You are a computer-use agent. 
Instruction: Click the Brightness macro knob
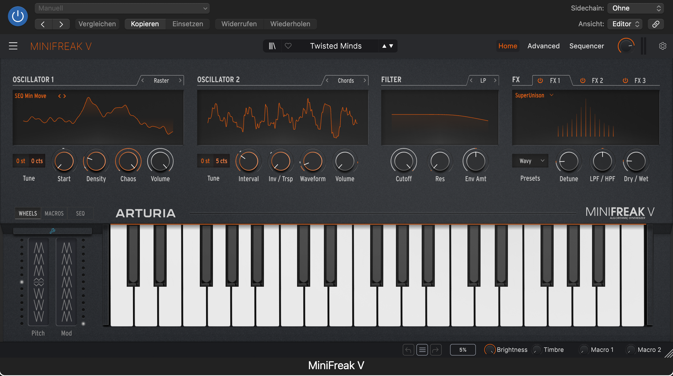pyautogui.click(x=490, y=350)
